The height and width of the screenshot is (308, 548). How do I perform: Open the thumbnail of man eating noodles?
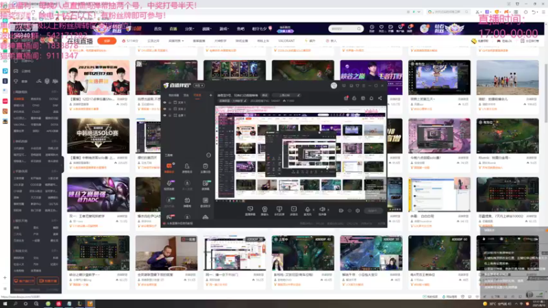pos(166,253)
